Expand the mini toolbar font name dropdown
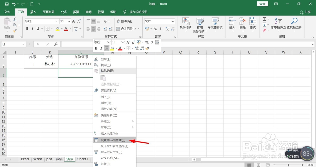The width and height of the screenshot is (316, 167). [109, 42]
